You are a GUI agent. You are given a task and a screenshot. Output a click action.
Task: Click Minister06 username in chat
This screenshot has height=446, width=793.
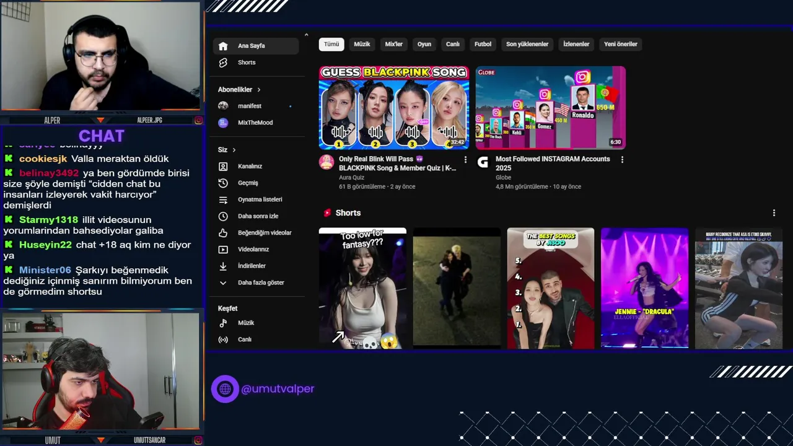coord(45,270)
